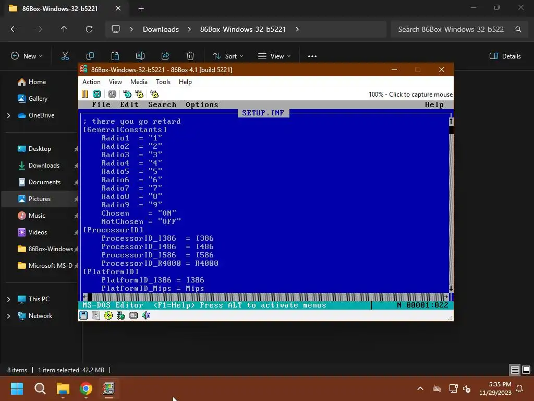Open the MS-DOS Editor Options menu
The width and height of the screenshot is (534, 401).
(x=202, y=104)
